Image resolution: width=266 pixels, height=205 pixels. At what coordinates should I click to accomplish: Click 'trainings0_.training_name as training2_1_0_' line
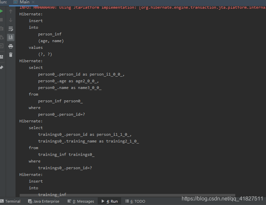click(x=88, y=141)
